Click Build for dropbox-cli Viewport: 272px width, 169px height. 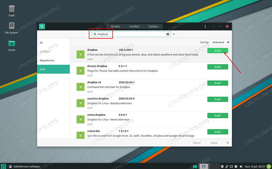[218, 83]
